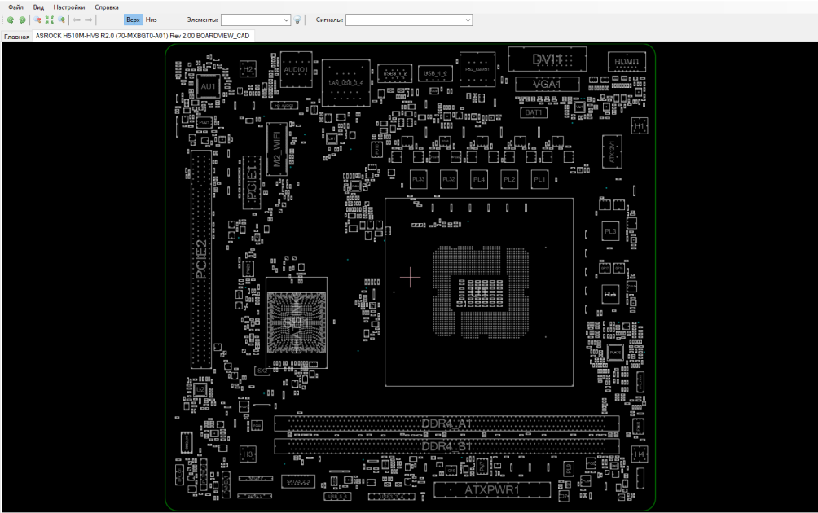This screenshot has width=818, height=513.
Task: Open the Элементы dropdown list
Action: tap(286, 20)
